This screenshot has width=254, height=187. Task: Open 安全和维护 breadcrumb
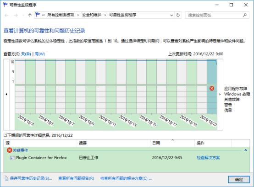pyautogui.click(x=92, y=15)
